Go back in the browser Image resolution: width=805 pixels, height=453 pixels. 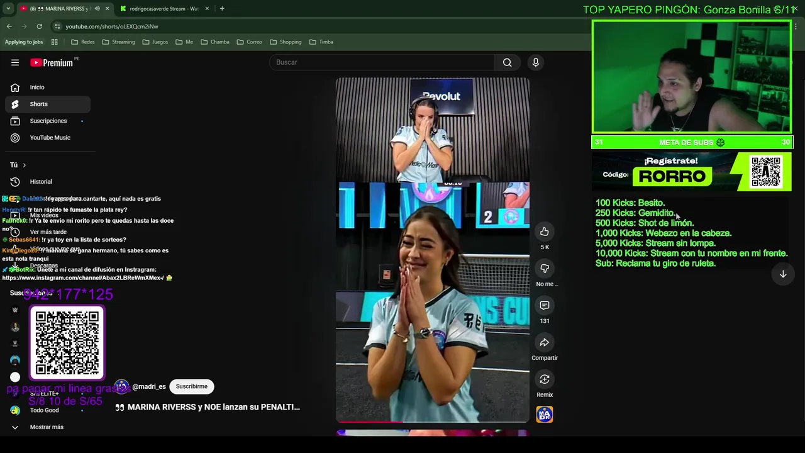[x=9, y=26]
